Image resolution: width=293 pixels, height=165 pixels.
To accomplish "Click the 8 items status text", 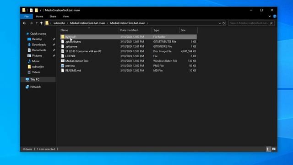I will pos(27,149).
